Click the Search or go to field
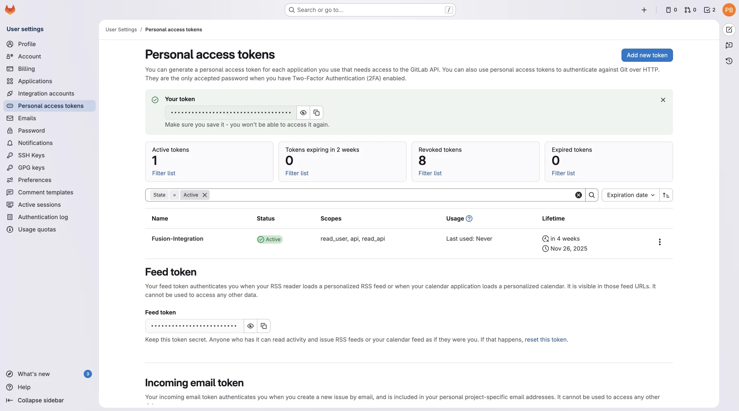The height and width of the screenshot is (411, 739). tap(370, 10)
